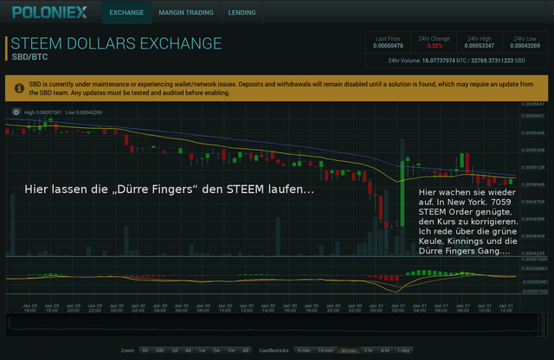Click the SBD/BTC pair label
The height and width of the screenshot is (360, 554).
(29, 57)
